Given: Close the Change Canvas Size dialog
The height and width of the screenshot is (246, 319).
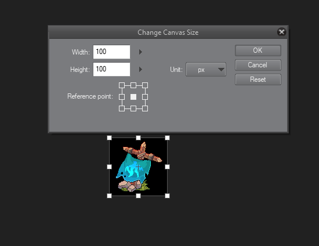Looking at the screenshot, I should click(x=281, y=32).
